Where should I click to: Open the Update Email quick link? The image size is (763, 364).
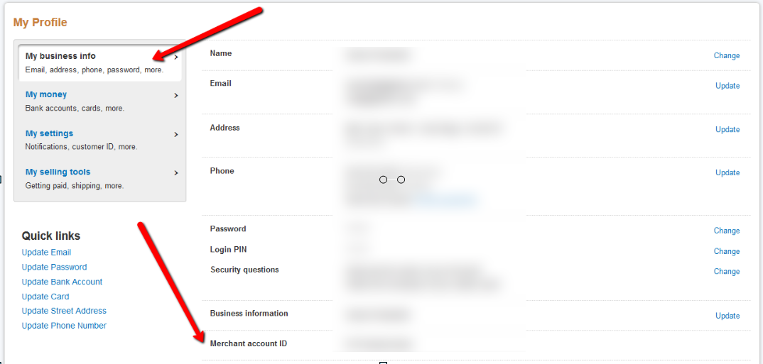(46, 252)
